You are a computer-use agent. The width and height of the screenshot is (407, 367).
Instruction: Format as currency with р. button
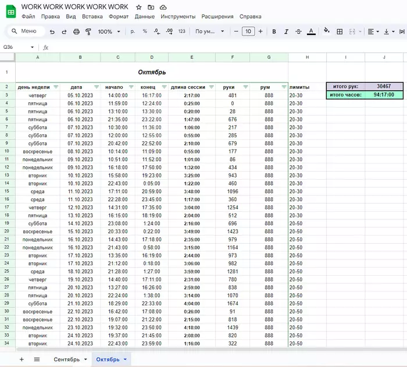click(133, 31)
